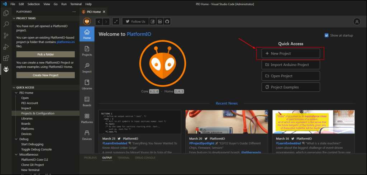
Task: Click the New Project quick access button
Action: (291, 53)
